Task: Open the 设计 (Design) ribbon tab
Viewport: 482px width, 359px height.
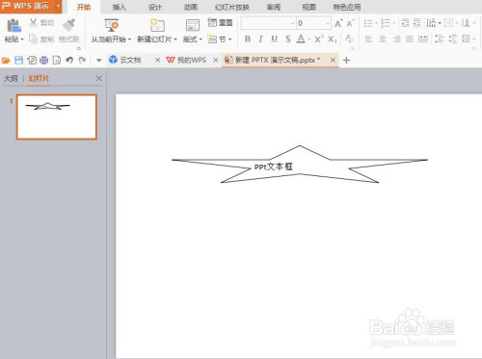Action: click(x=155, y=7)
